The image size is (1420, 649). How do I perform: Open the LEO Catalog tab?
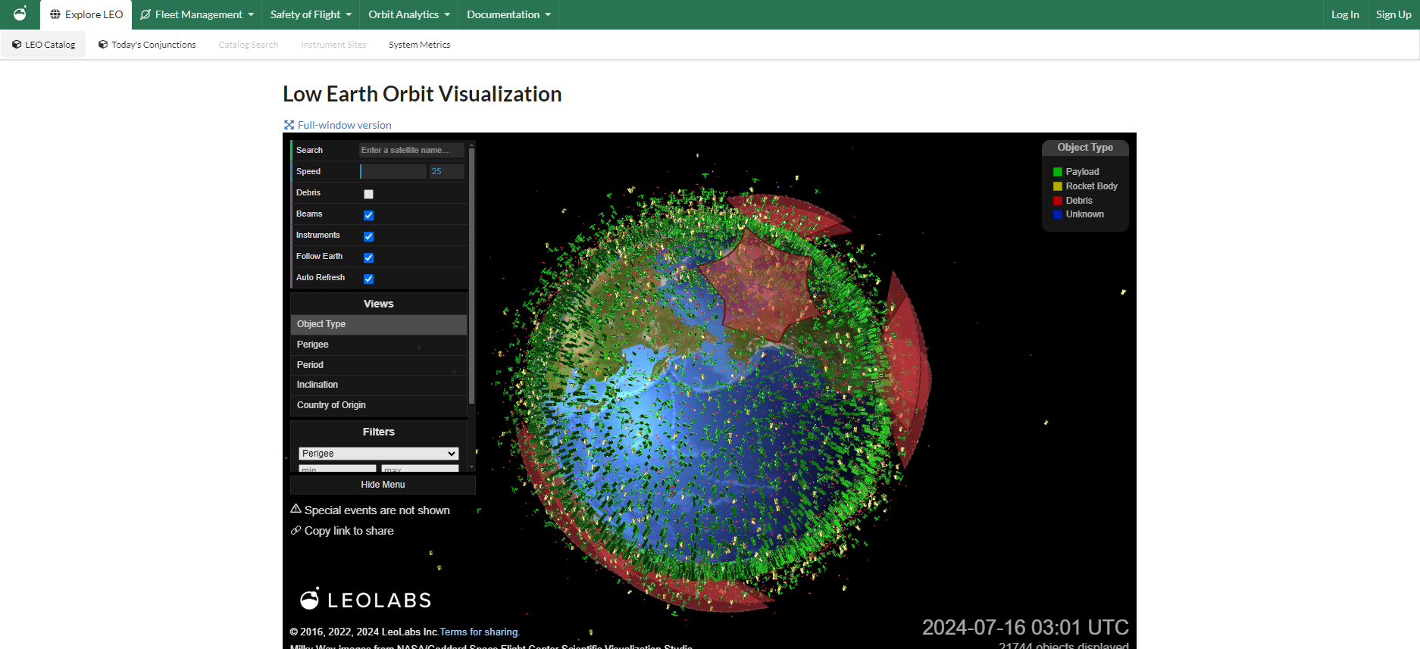pos(43,45)
